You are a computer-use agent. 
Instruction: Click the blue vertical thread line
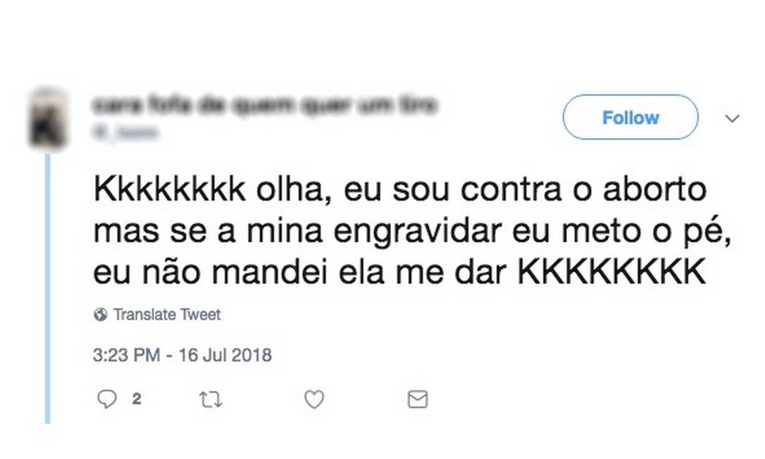coord(48,289)
